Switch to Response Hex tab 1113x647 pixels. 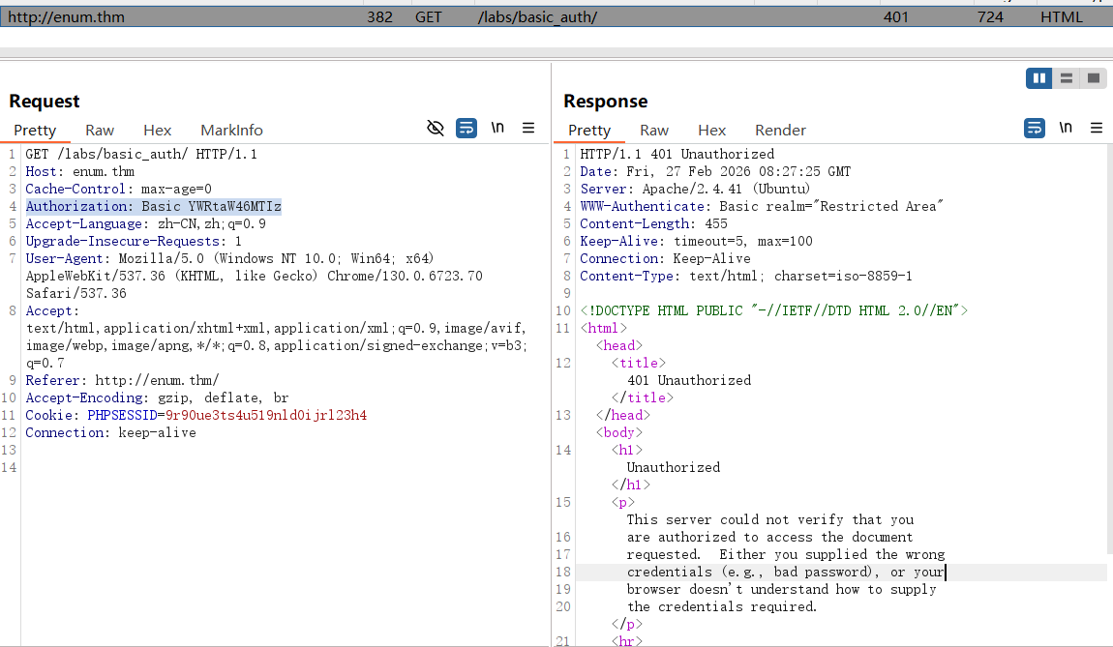click(711, 131)
